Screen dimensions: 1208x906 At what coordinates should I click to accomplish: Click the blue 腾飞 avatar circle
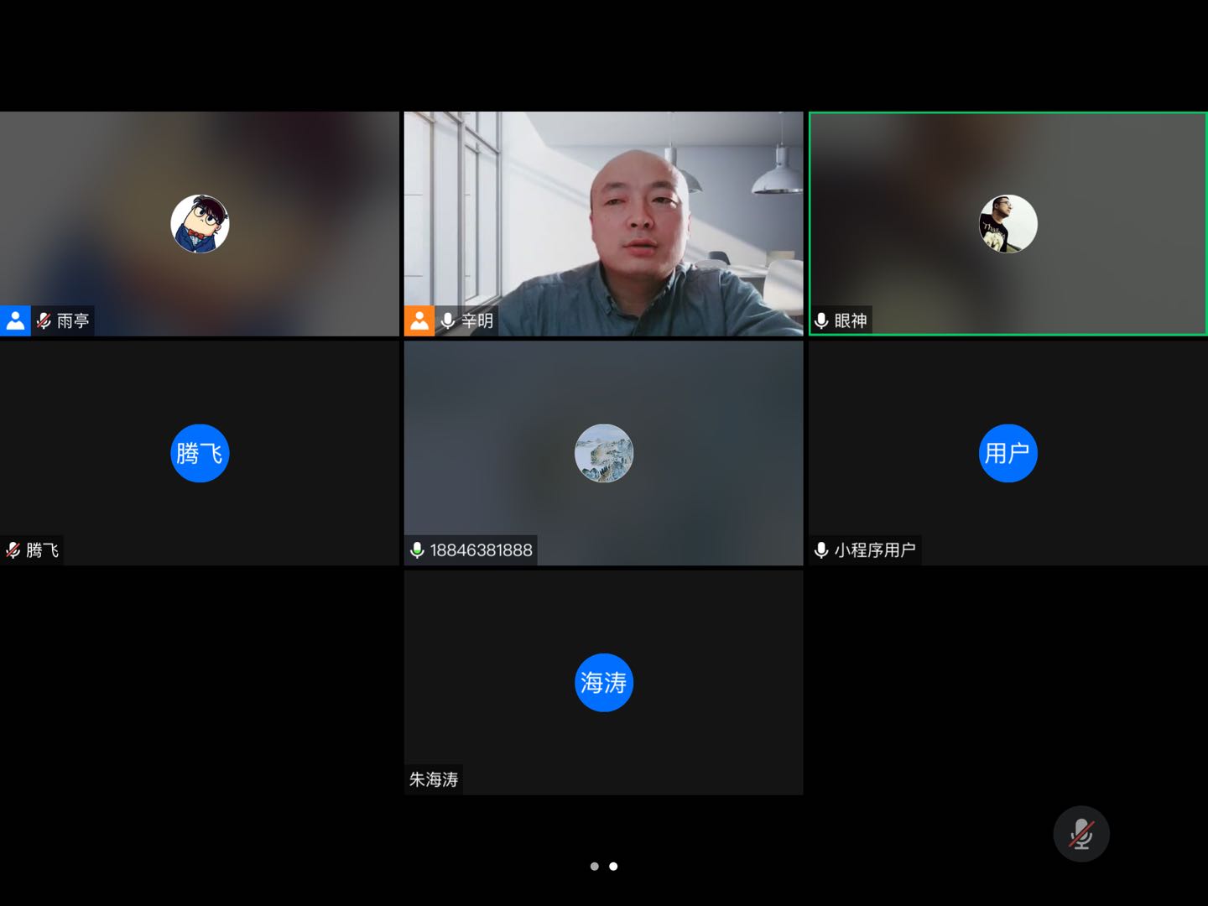click(200, 453)
